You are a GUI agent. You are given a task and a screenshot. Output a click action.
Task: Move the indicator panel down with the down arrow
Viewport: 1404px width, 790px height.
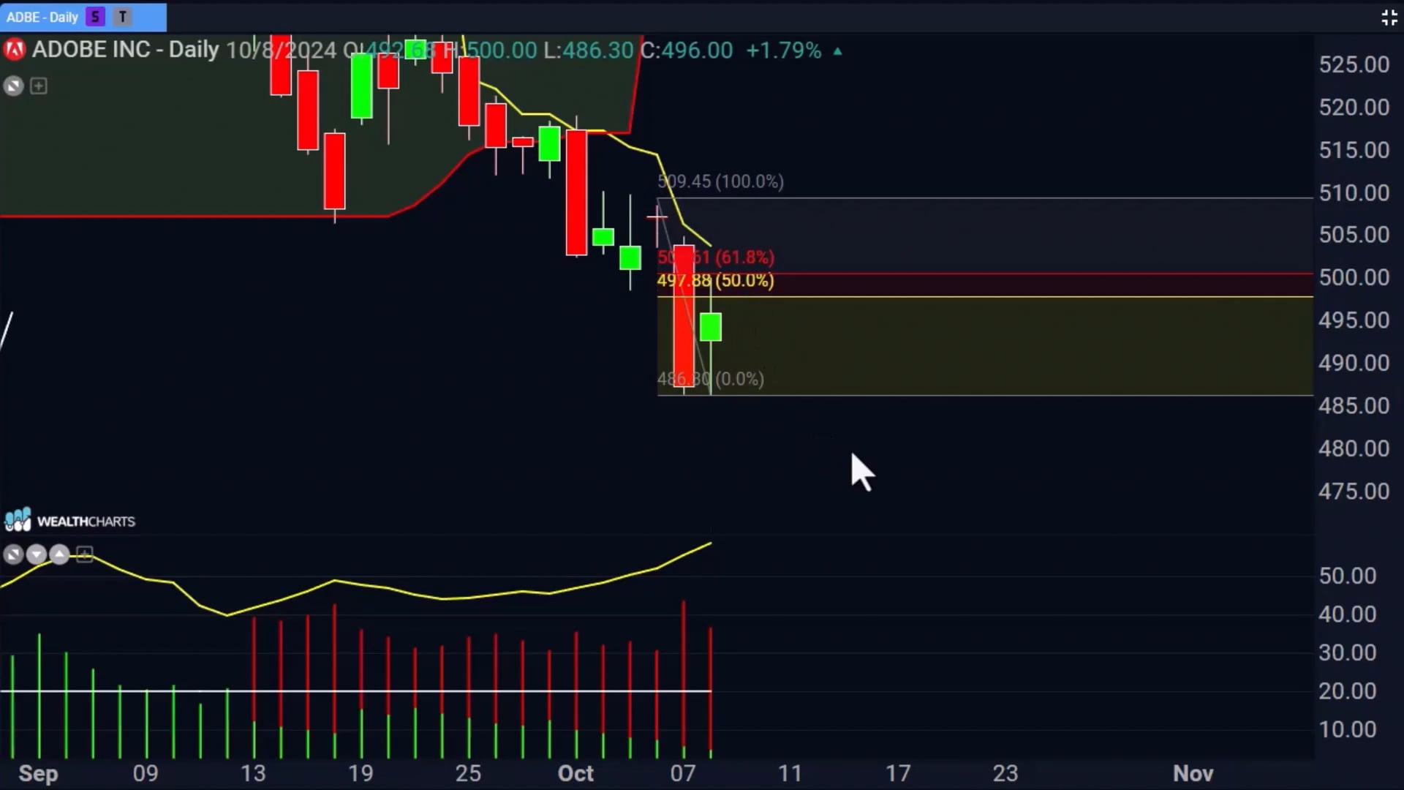(37, 554)
